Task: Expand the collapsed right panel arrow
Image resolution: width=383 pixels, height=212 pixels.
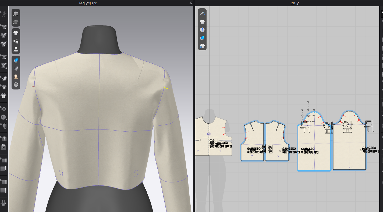Action: (382, 12)
